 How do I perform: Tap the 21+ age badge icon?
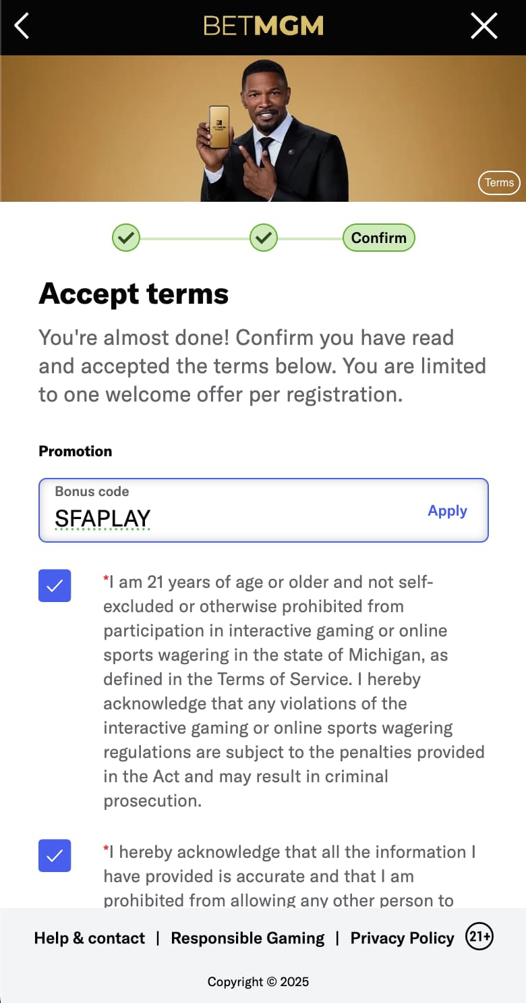tap(479, 937)
